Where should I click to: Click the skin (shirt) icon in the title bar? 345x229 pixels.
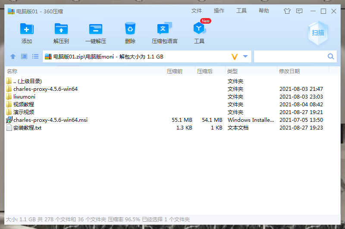[287, 11]
